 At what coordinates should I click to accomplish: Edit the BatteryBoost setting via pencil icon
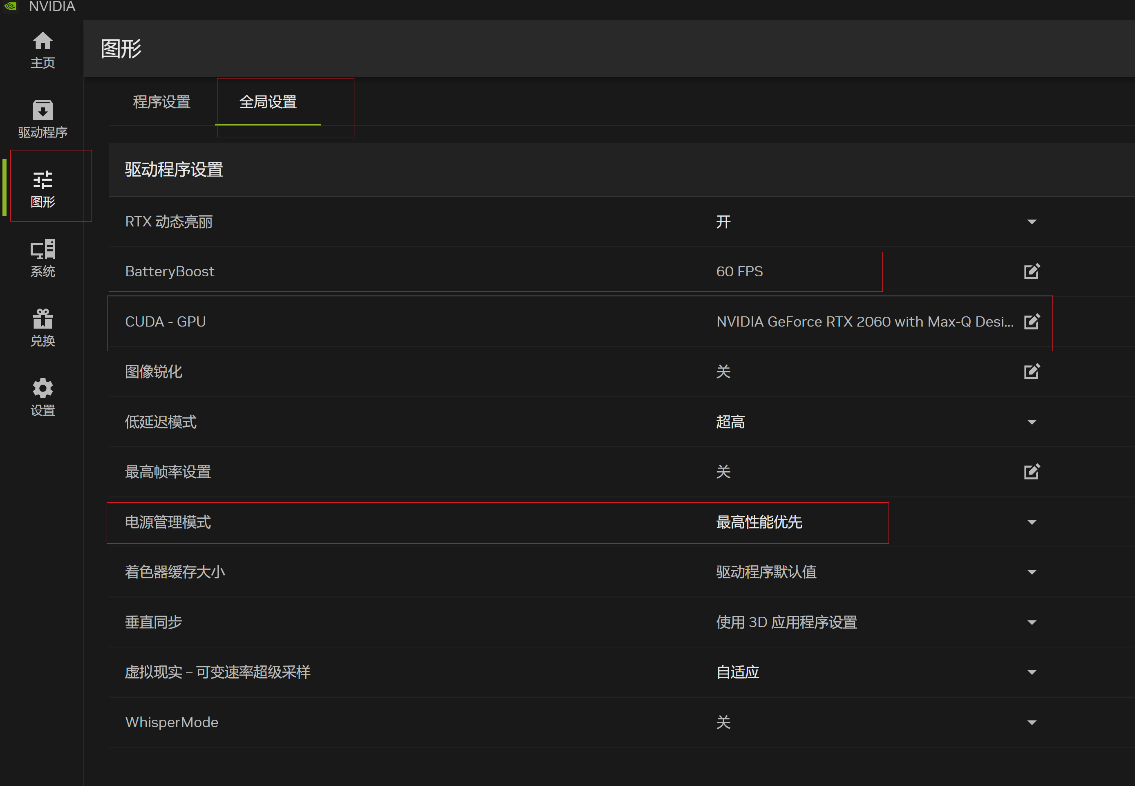(x=1032, y=271)
